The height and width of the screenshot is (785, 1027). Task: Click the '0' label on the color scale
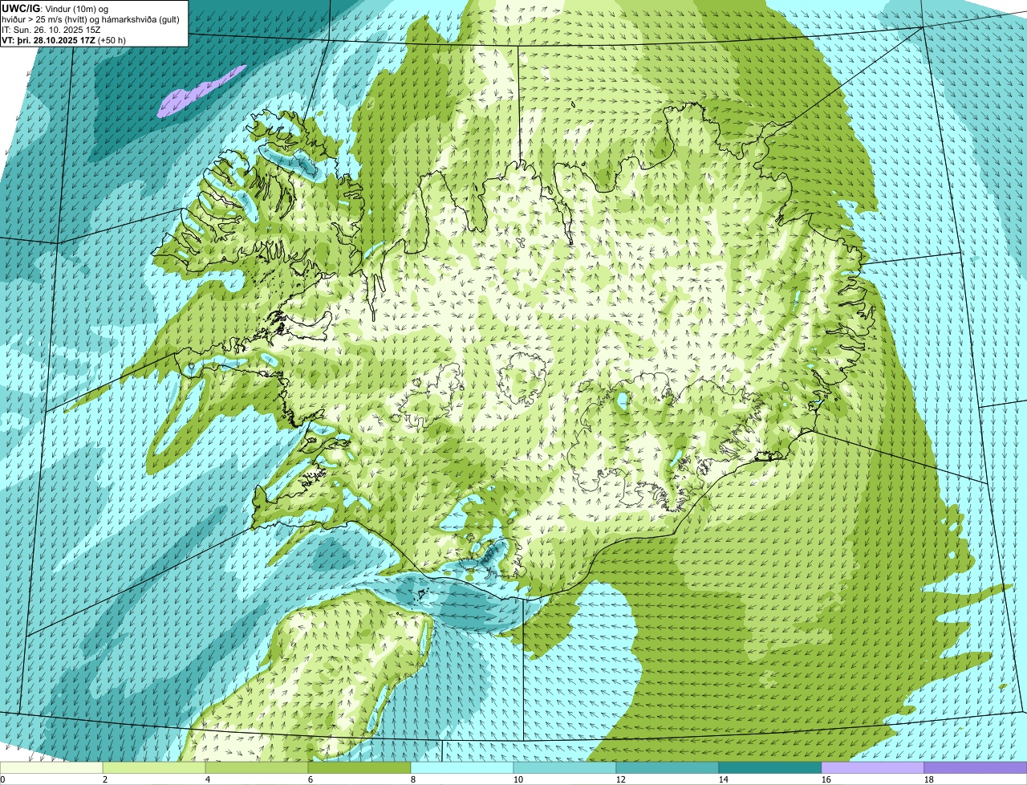click(x=2, y=779)
